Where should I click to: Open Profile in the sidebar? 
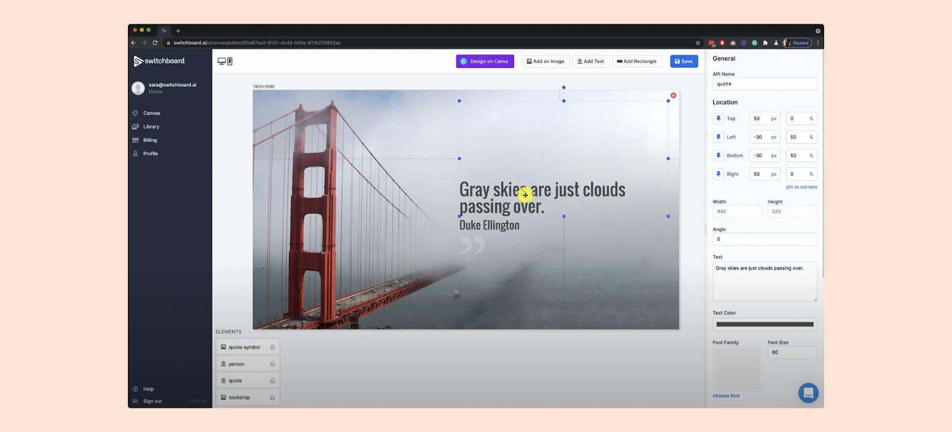coord(150,153)
